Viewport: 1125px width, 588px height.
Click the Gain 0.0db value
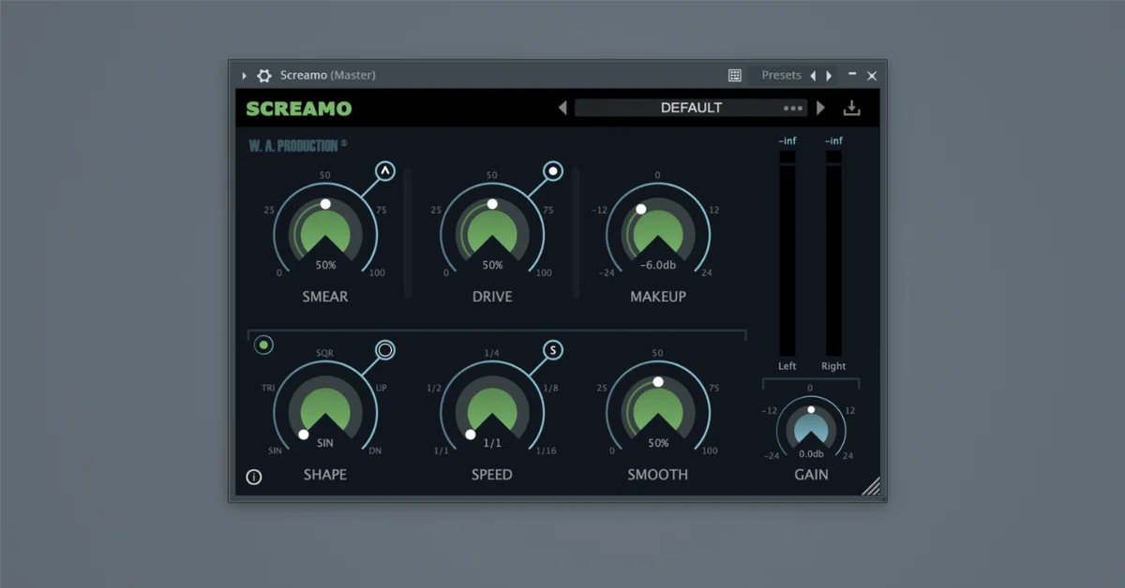coord(811,454)
